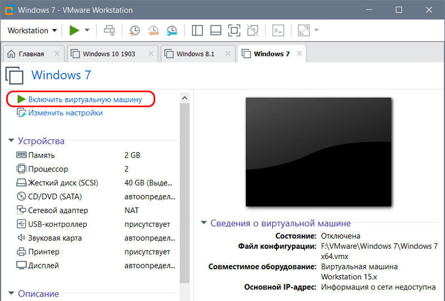Click the left panel vertical scrollbar

point(185,193)
